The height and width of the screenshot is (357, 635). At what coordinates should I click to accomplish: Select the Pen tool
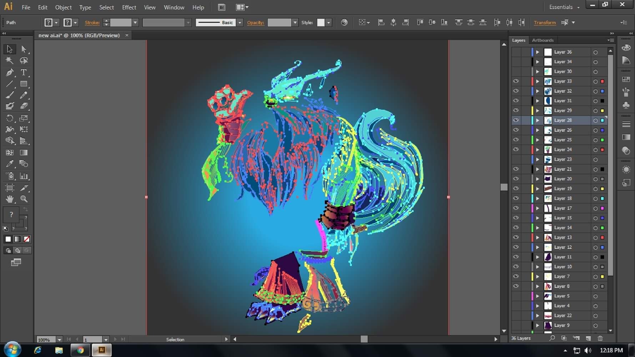(x=10, y=72)
